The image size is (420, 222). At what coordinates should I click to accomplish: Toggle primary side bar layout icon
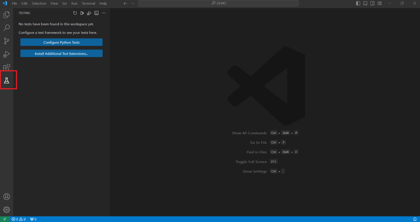[358, 4]
